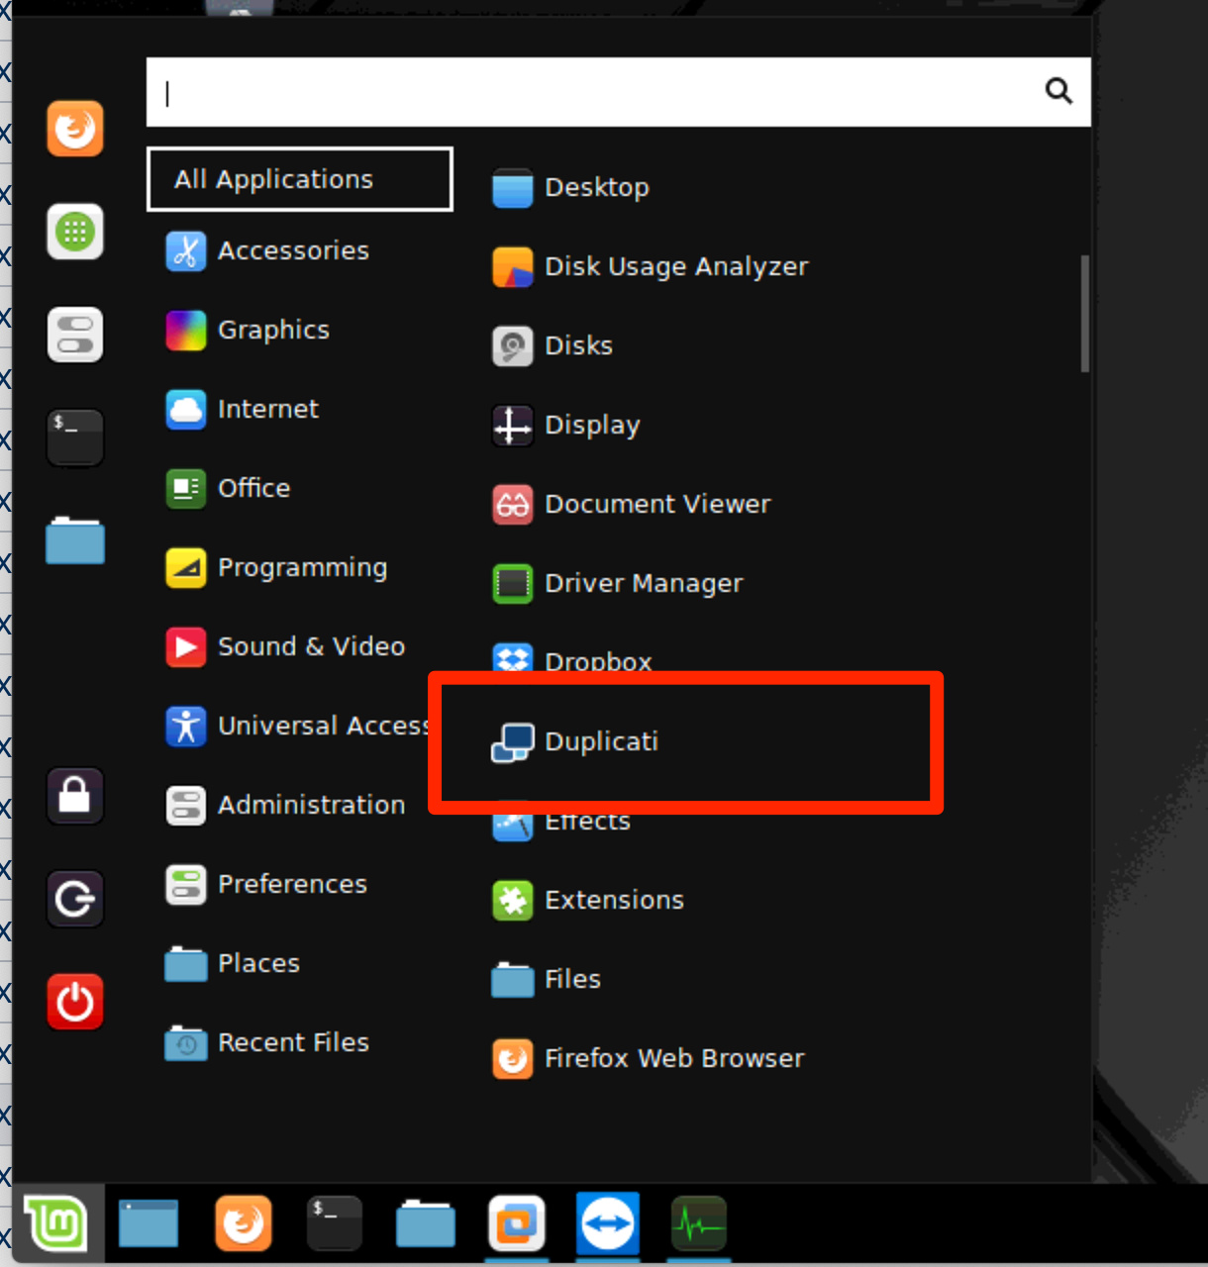Launch Files application in the list
1208x1267 pixels.
547,979
